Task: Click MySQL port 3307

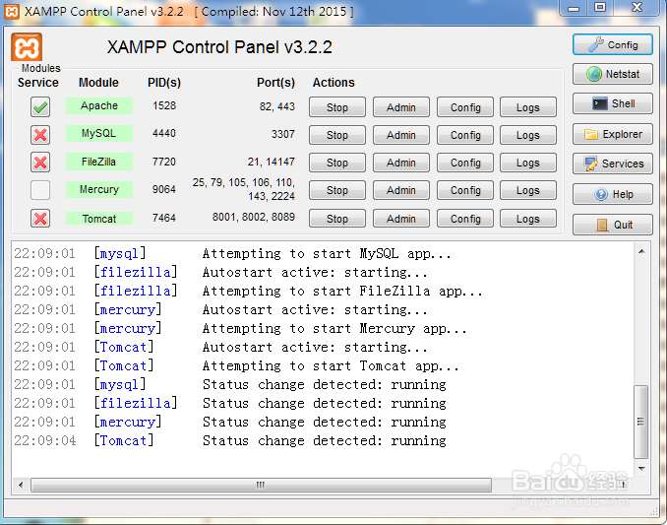Action: coord(283,134)
